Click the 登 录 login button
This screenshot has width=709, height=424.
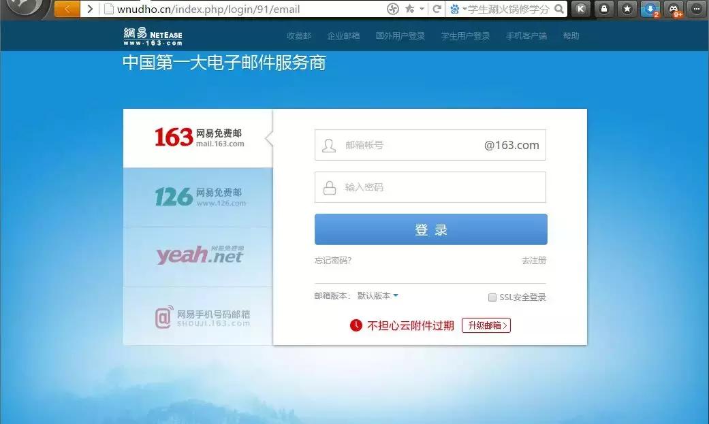pyautogui.click(x=430, y=229)
